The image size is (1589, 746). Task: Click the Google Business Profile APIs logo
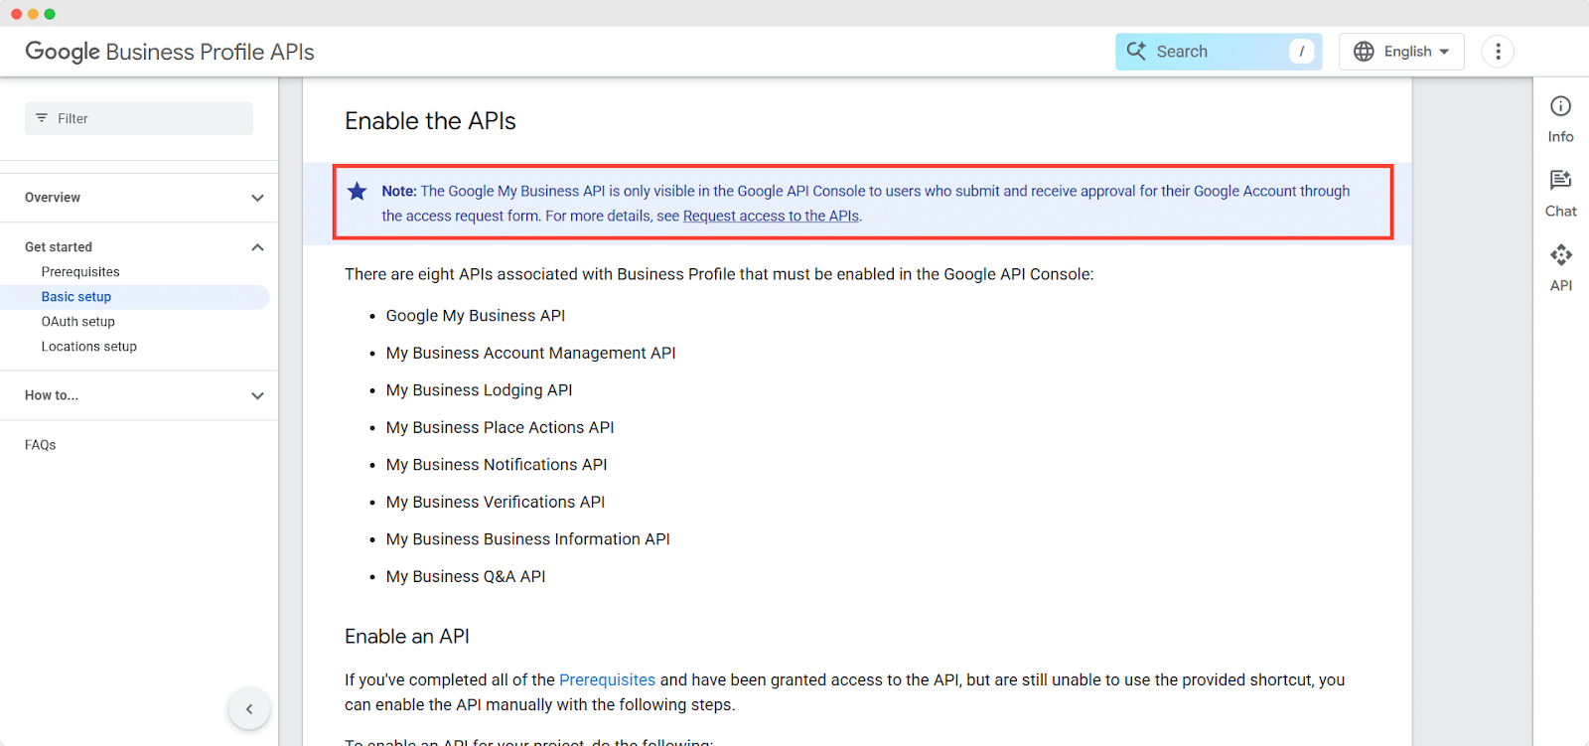[170, 52]
